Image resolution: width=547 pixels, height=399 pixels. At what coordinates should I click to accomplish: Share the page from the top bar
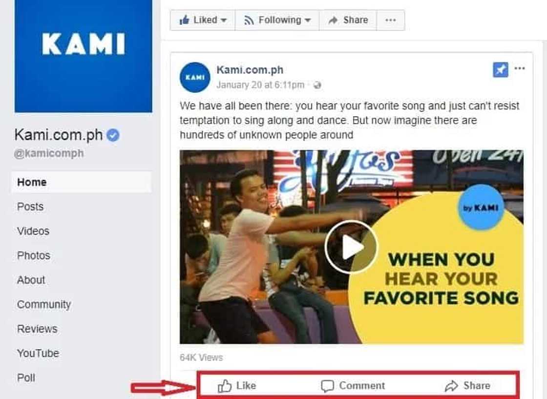(348, 20)
